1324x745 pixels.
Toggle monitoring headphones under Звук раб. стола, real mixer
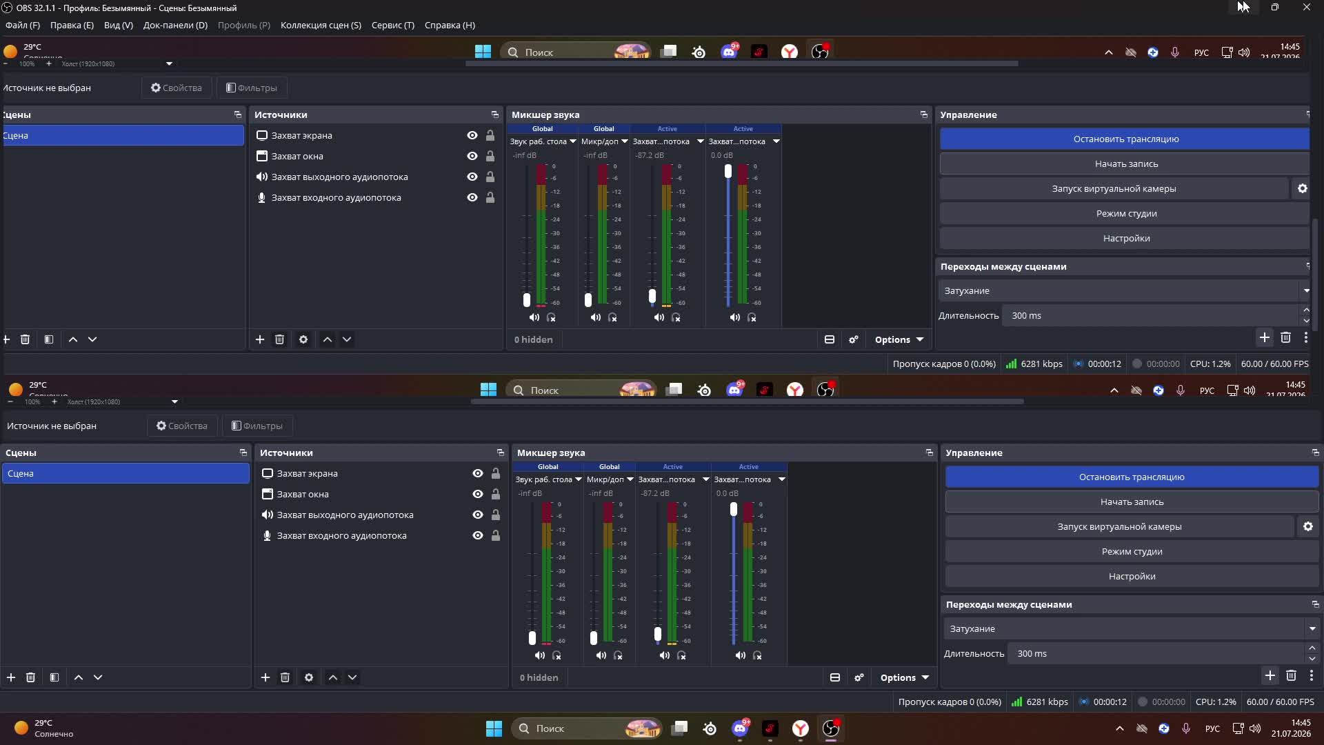[x=556, y=655]
